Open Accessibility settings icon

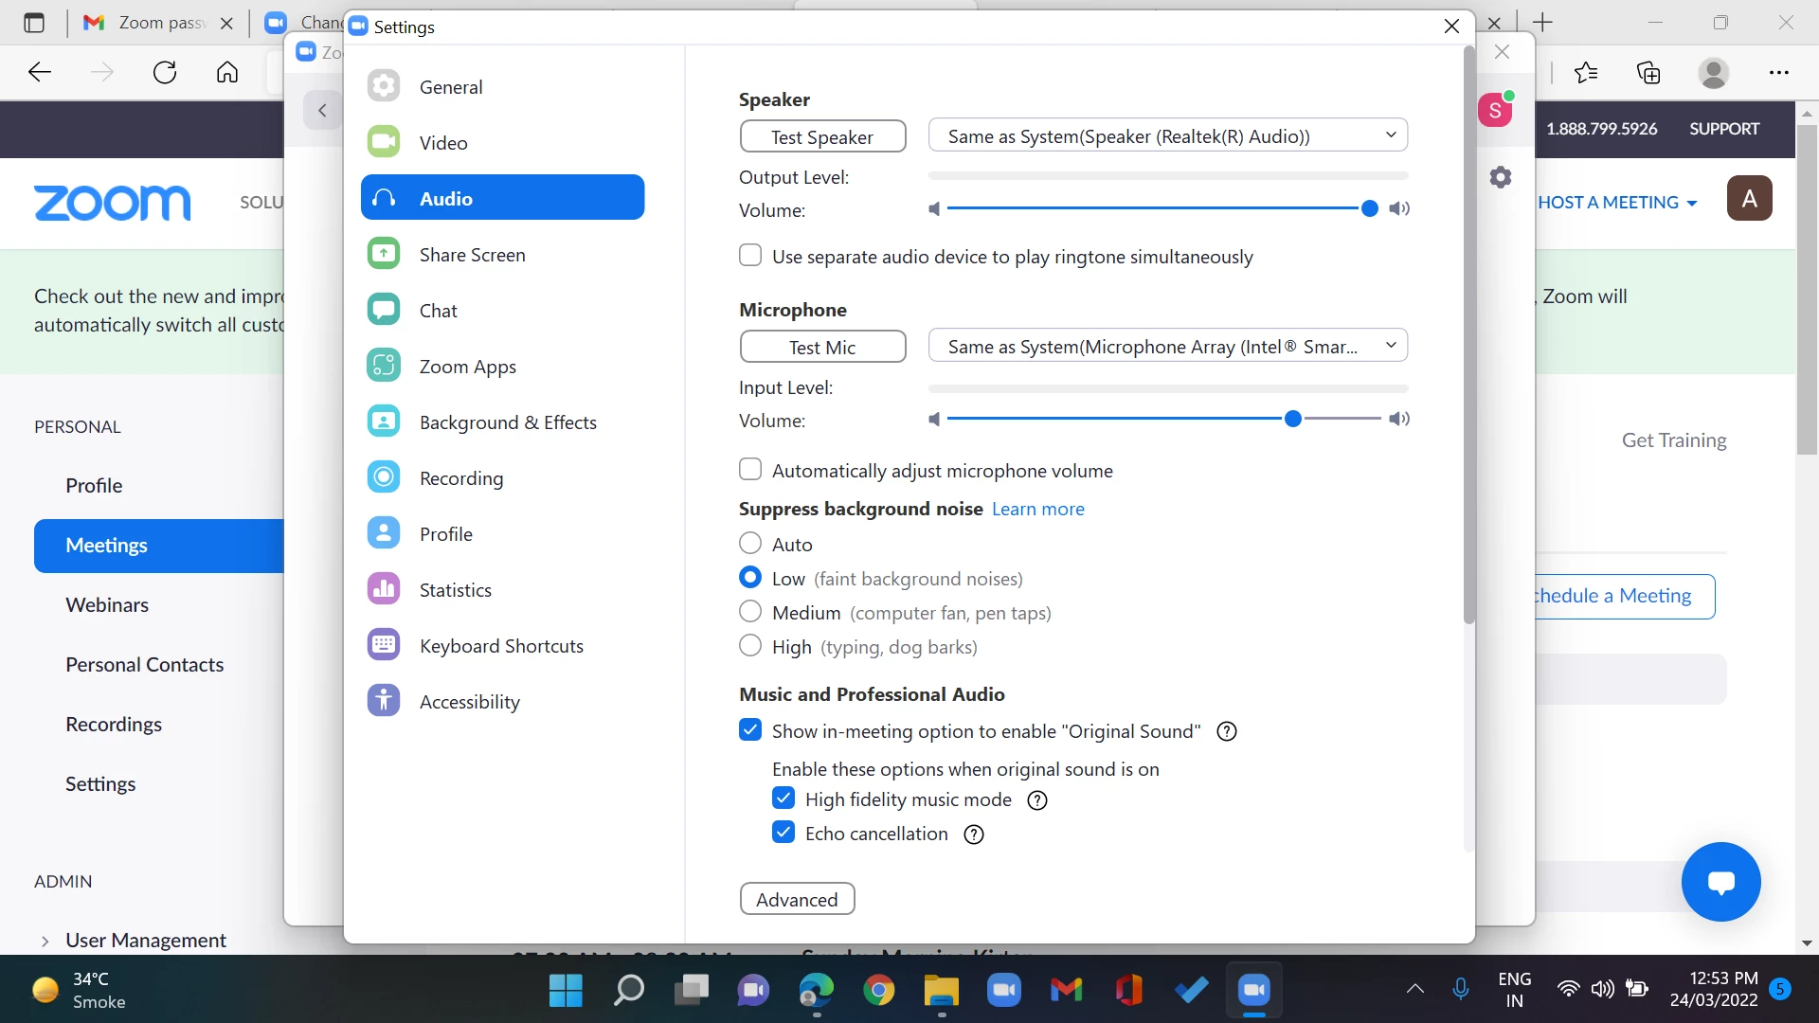(x=384, y=701)
